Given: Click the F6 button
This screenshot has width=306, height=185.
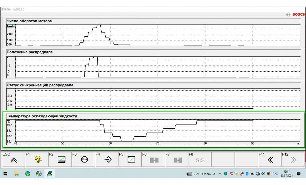Looking at the screenshot, I should pos(154,160).
